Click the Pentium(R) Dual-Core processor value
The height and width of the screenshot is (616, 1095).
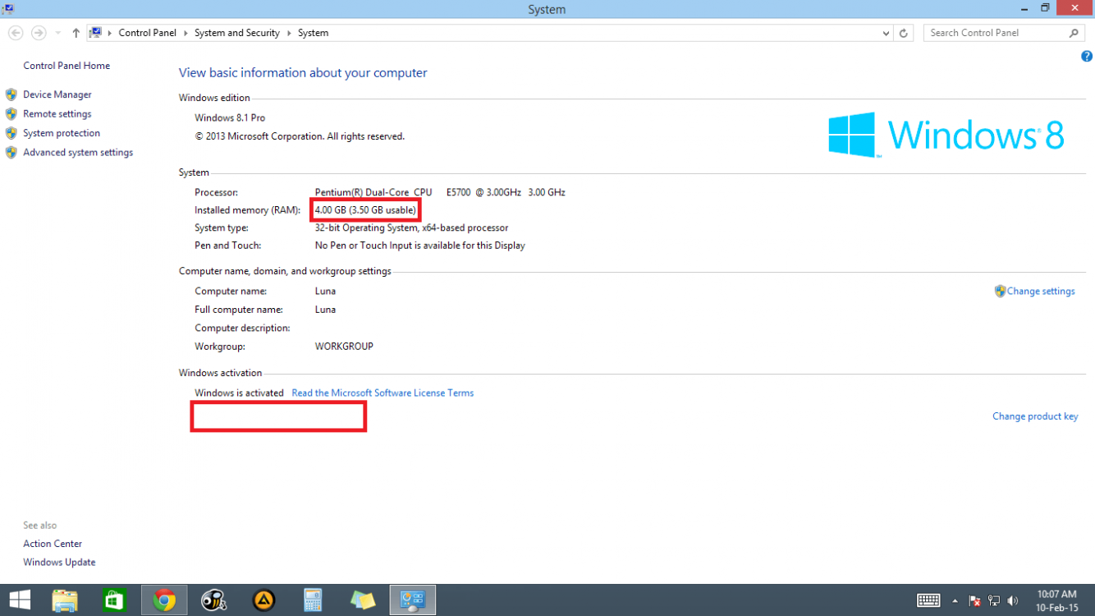(440, 192)
